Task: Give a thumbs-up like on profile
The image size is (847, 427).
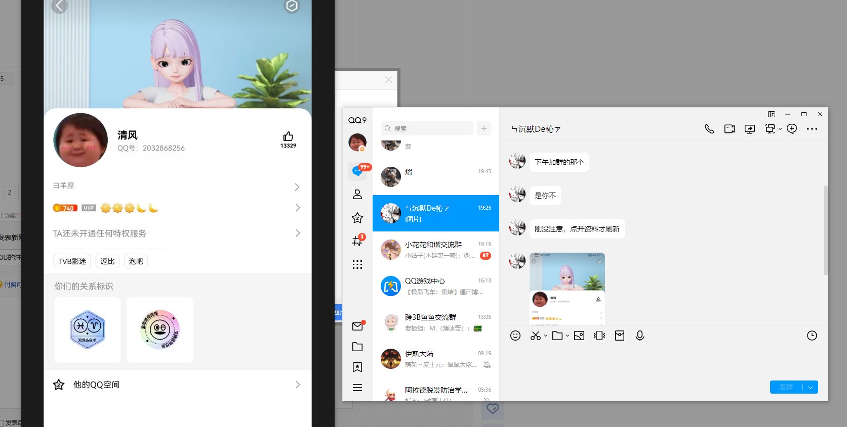Action: click(288, 136)
